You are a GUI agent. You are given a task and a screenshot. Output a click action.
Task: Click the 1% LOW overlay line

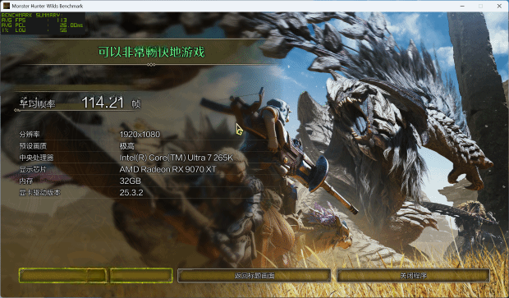pos(34,30)
